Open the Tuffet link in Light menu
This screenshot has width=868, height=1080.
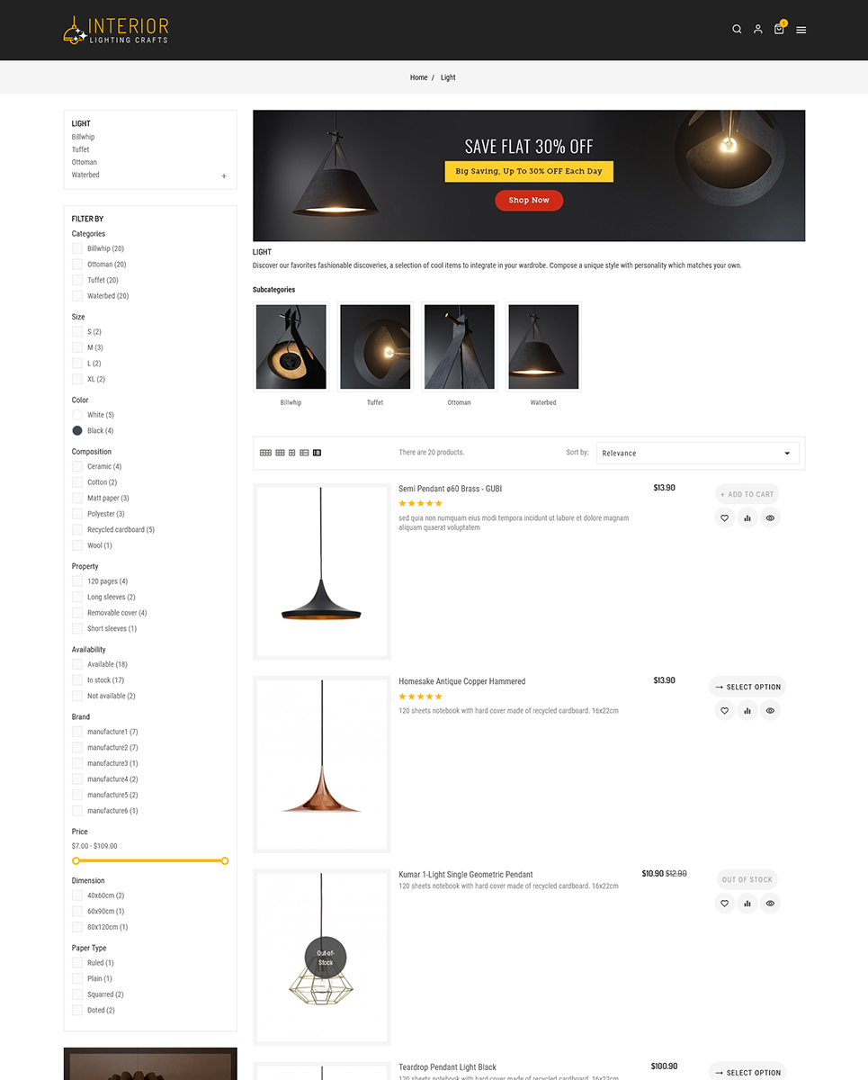pos(81,149)
